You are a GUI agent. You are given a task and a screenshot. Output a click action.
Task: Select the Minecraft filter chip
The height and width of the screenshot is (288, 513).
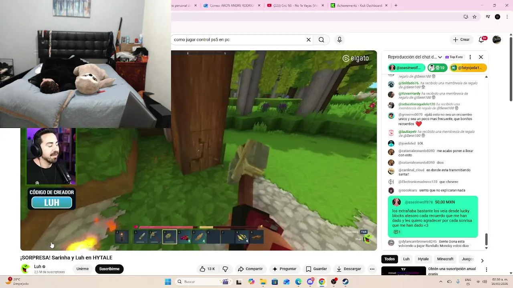tap(445, 259)
